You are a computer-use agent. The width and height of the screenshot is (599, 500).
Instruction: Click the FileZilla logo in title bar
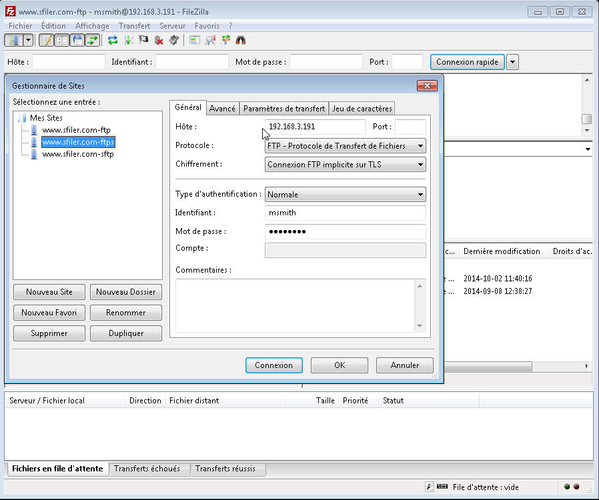point(10,11)
